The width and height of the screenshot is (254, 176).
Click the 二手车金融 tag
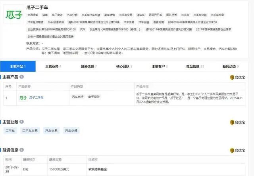tap(200, 15)
